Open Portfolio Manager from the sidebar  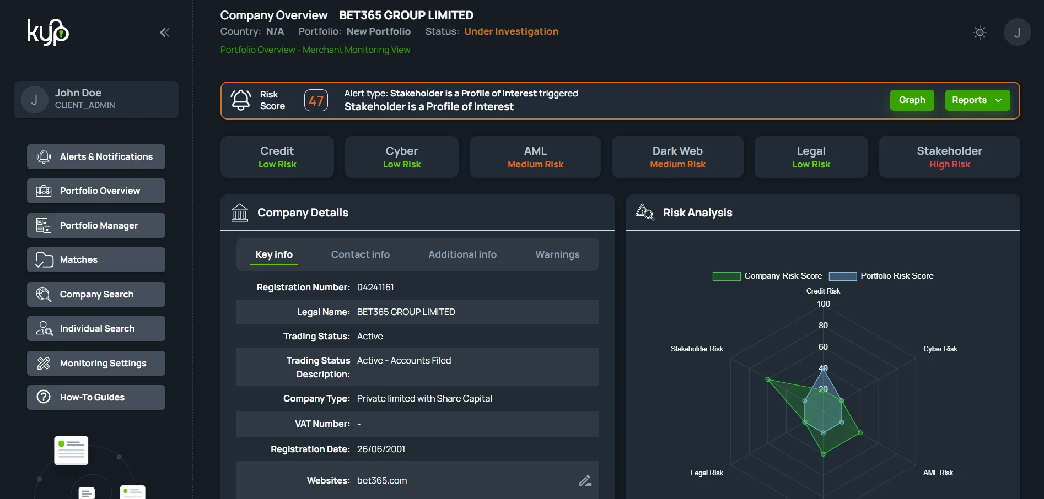point(96,225)
